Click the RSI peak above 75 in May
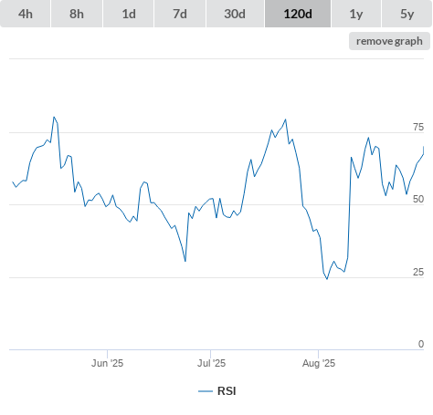 click(54, 117)
